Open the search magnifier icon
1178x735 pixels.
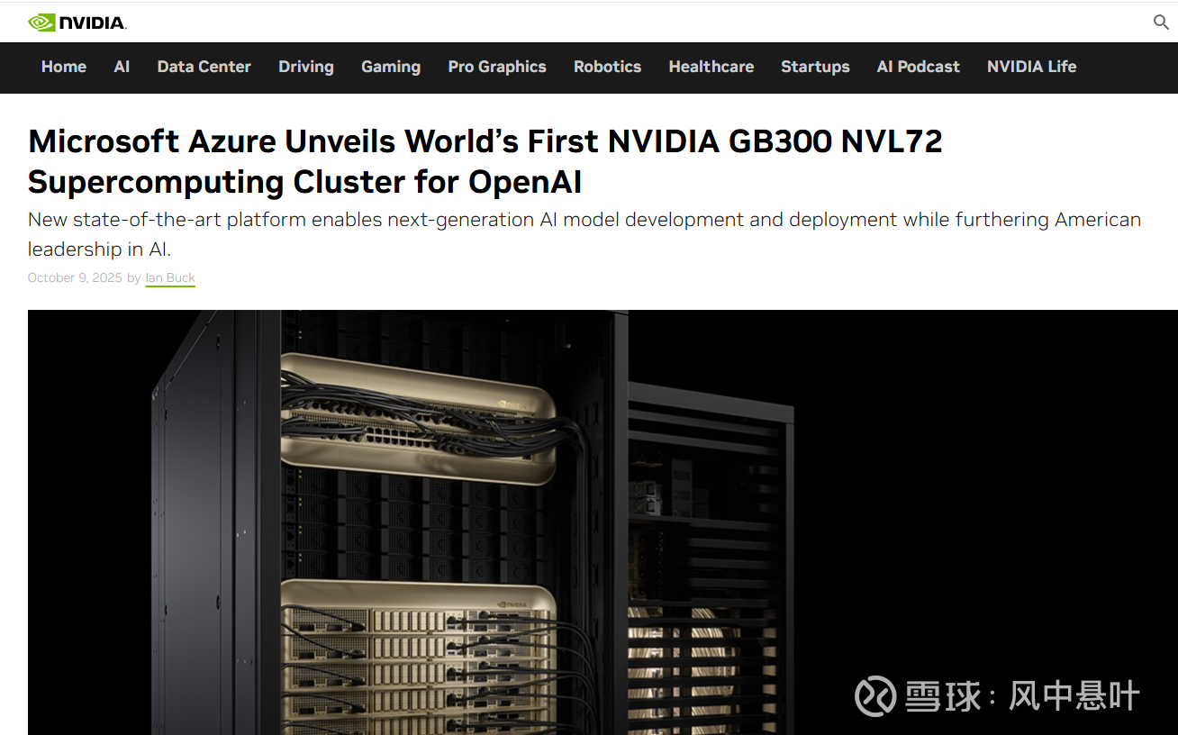[x=1161, y=23]
